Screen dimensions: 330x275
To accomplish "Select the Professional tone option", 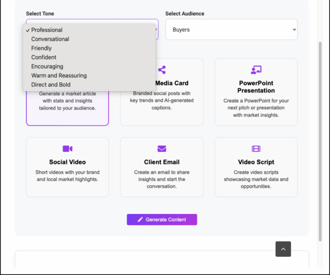I will 47,30.
